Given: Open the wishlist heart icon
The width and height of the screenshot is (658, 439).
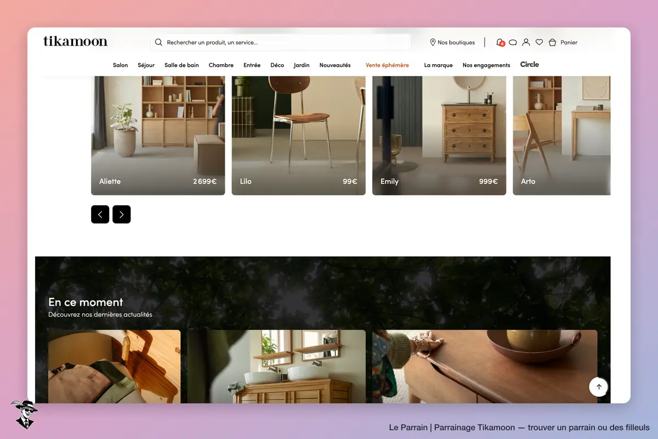Looking at the screenshot, I should [x=539, y=42].
